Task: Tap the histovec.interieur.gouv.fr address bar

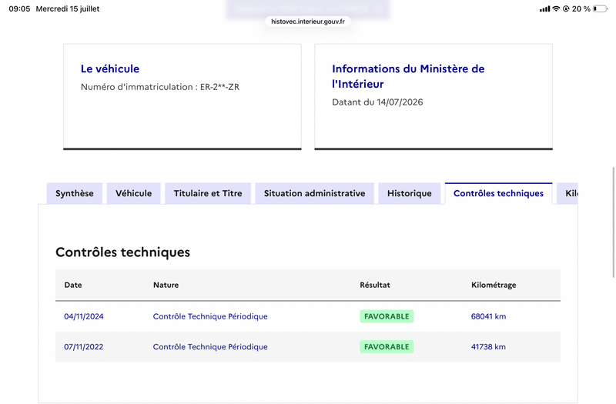Action: (308, 22)
